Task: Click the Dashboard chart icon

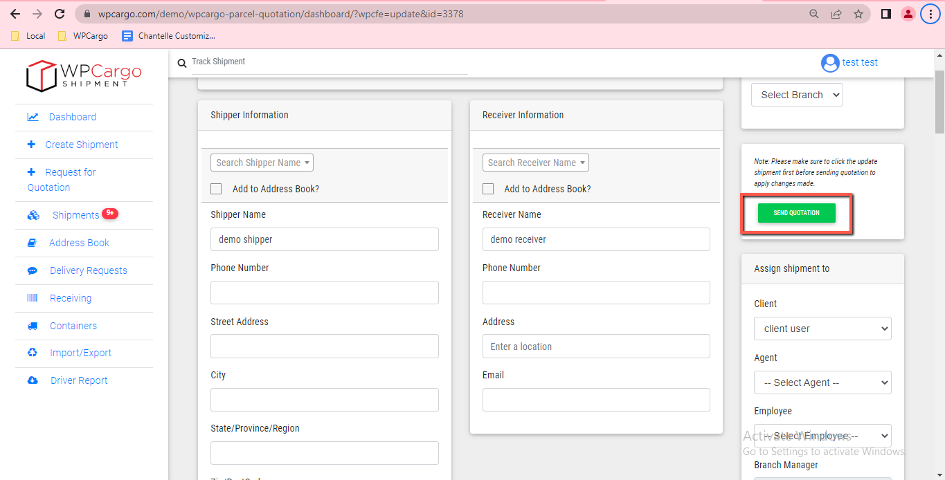Action: point(33,117)
